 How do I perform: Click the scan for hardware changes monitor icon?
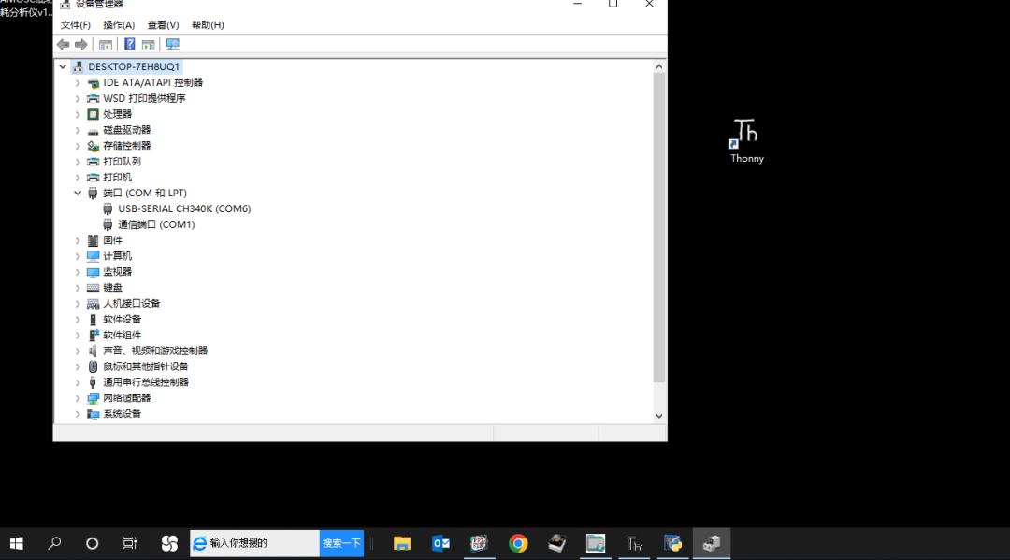coord(173,45)
